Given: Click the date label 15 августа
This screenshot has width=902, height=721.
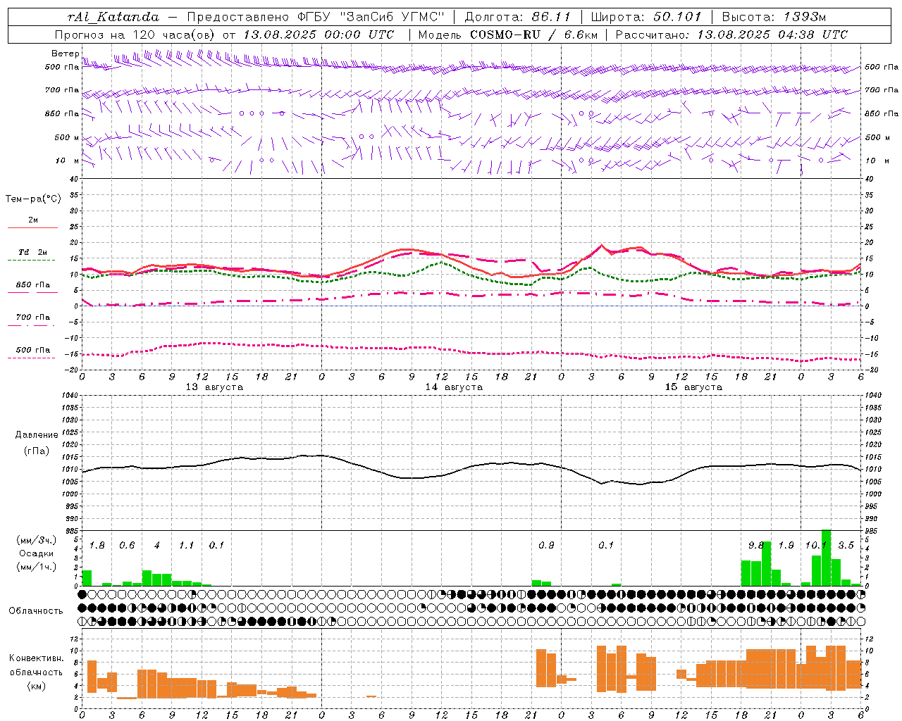Looking at the screenshot, I should 693,387.
